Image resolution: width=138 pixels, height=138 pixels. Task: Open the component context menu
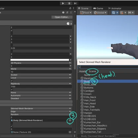pos(71,13)
